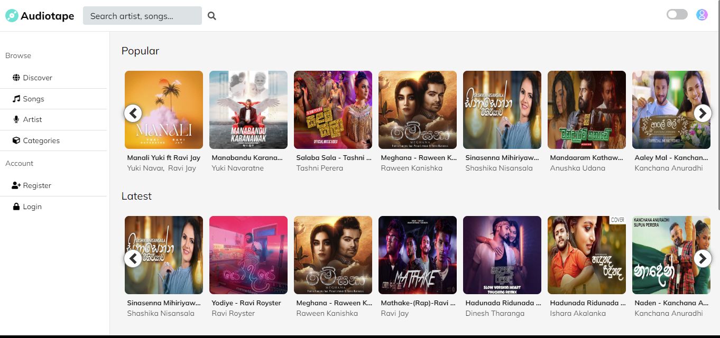Click title Yodiye - Ravi Royster
The height and width of the screenshot is (338, 720).
(246, 303)
